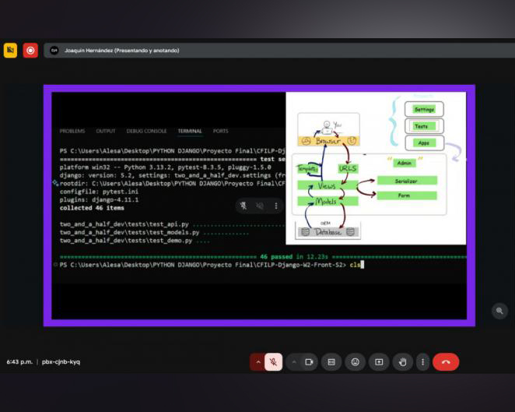Toggle the camera on or off
The height and width of the screenshot is (412, 515).
(309, 361)
